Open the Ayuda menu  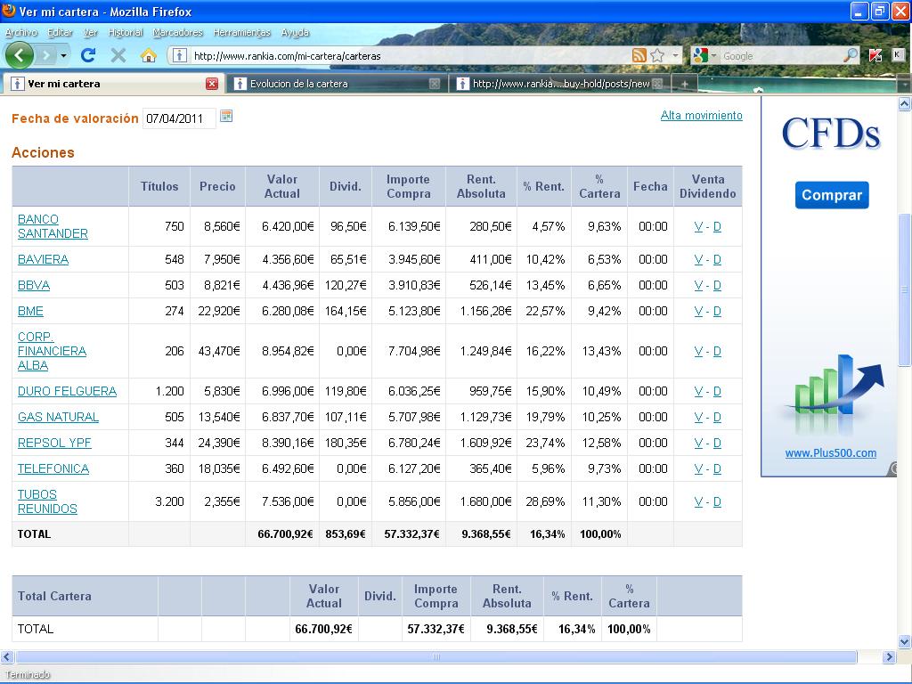pyautogui.click(x=295, y=33)
